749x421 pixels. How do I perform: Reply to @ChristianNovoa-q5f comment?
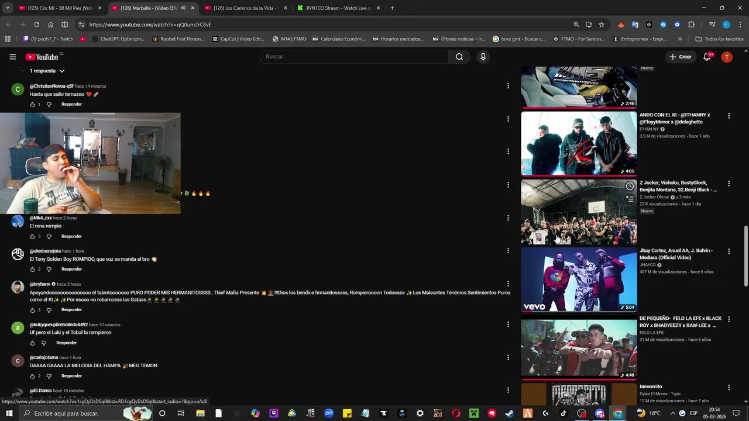pyautogui.click(x=71, y=105)
